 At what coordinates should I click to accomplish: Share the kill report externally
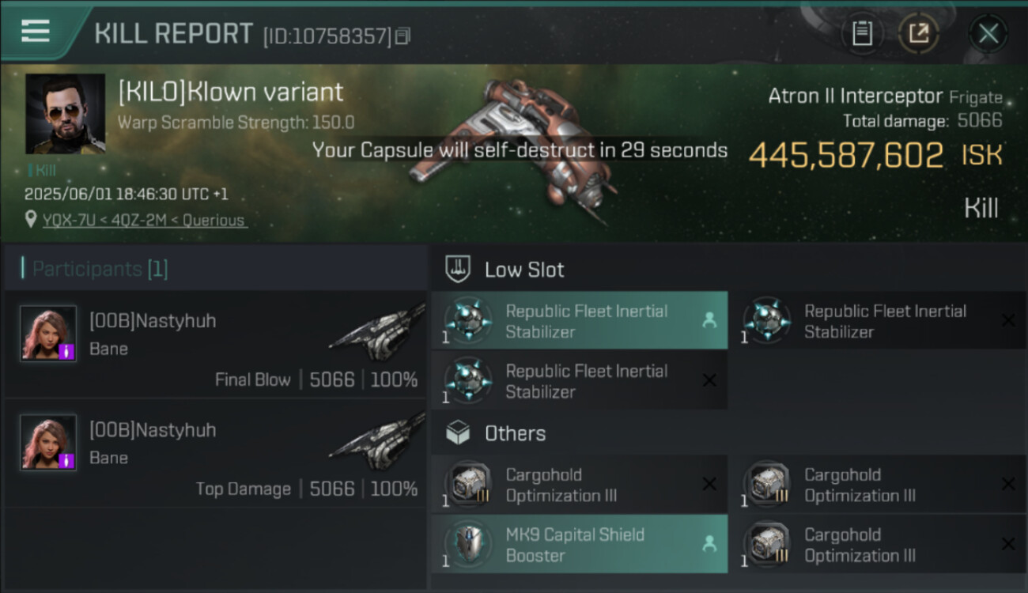(919, 33)
